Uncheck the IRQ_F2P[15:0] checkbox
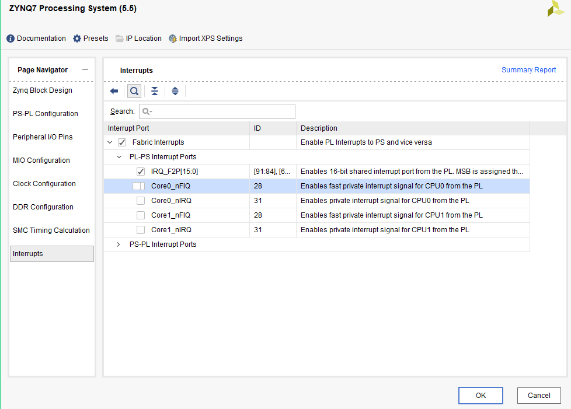 141,172
